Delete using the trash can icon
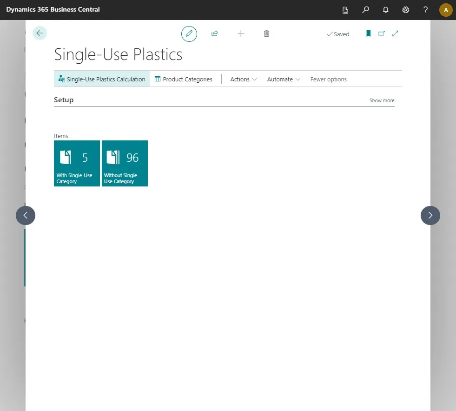The height and width of the screenshot is (411, 456). [x=266, y=33]
